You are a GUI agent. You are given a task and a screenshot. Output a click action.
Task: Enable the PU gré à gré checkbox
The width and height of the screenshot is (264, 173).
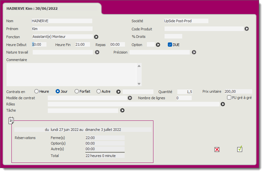[x=229, y=97]
